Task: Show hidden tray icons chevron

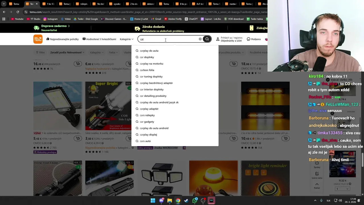Action: tap(315, 201)
